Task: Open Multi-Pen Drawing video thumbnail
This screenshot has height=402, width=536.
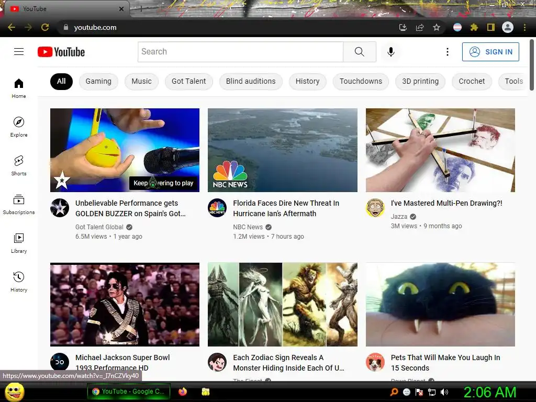Action: click(x=440, y=150)
